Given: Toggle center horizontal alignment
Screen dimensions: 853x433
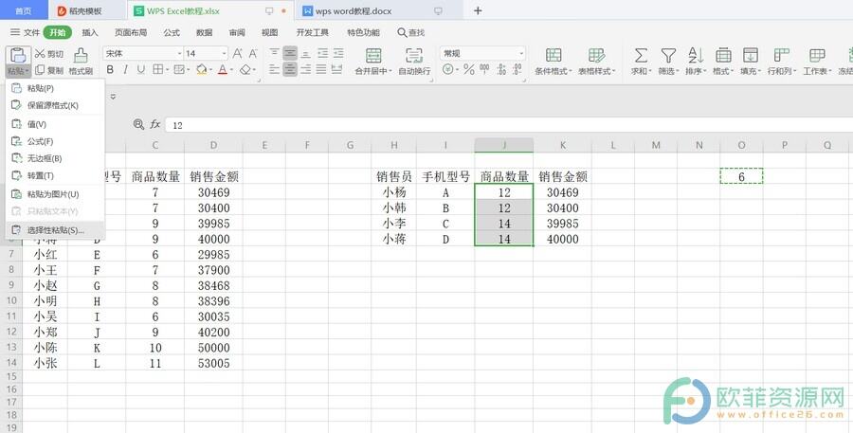Looking at the screenshot, I should pyautogui.click(x=290, y=69).
